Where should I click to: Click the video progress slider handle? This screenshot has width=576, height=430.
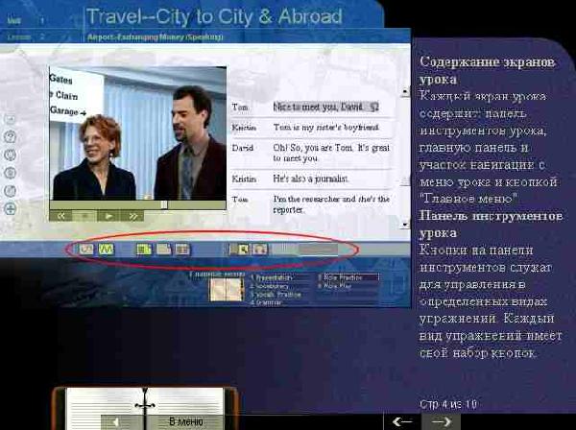[164, 204]
